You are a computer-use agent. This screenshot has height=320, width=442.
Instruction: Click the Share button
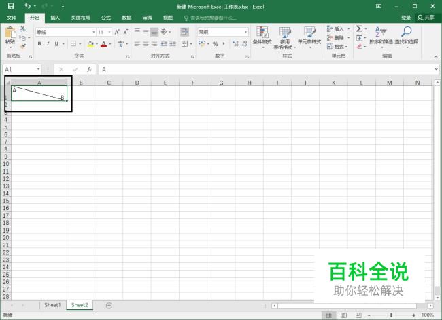click(x=426, y=18)
